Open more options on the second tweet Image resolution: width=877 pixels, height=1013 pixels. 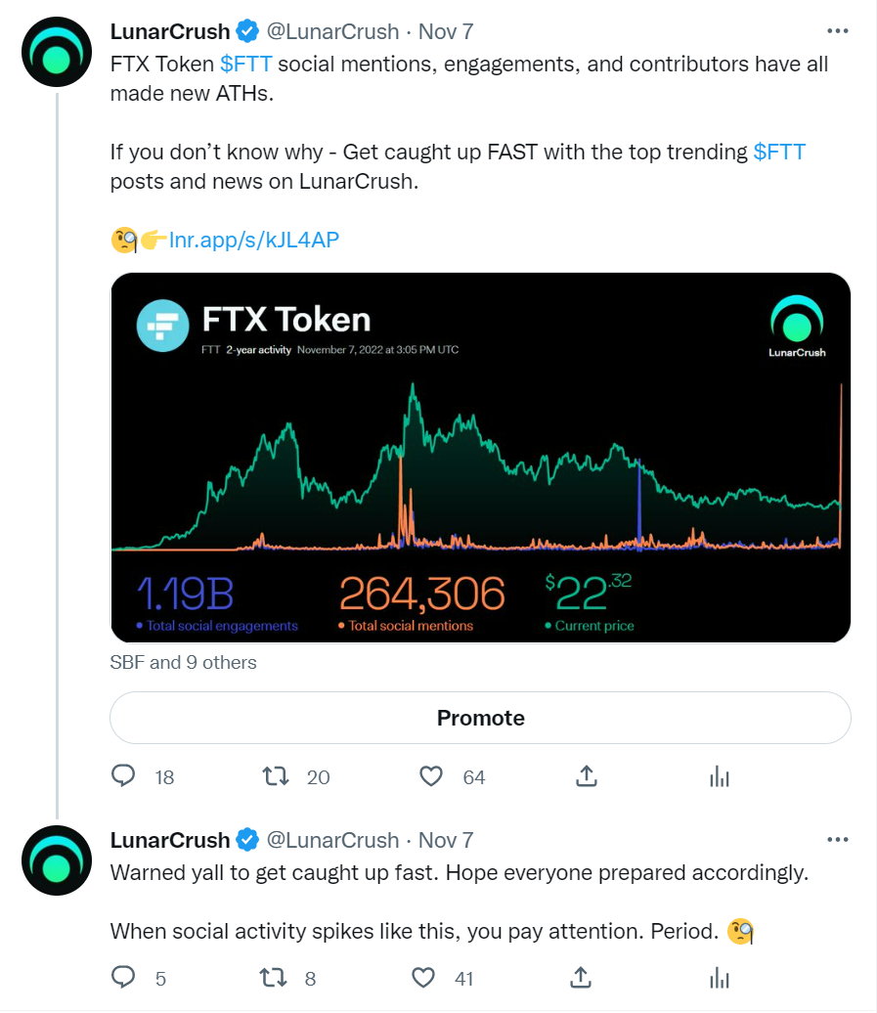tap(838, 839)
